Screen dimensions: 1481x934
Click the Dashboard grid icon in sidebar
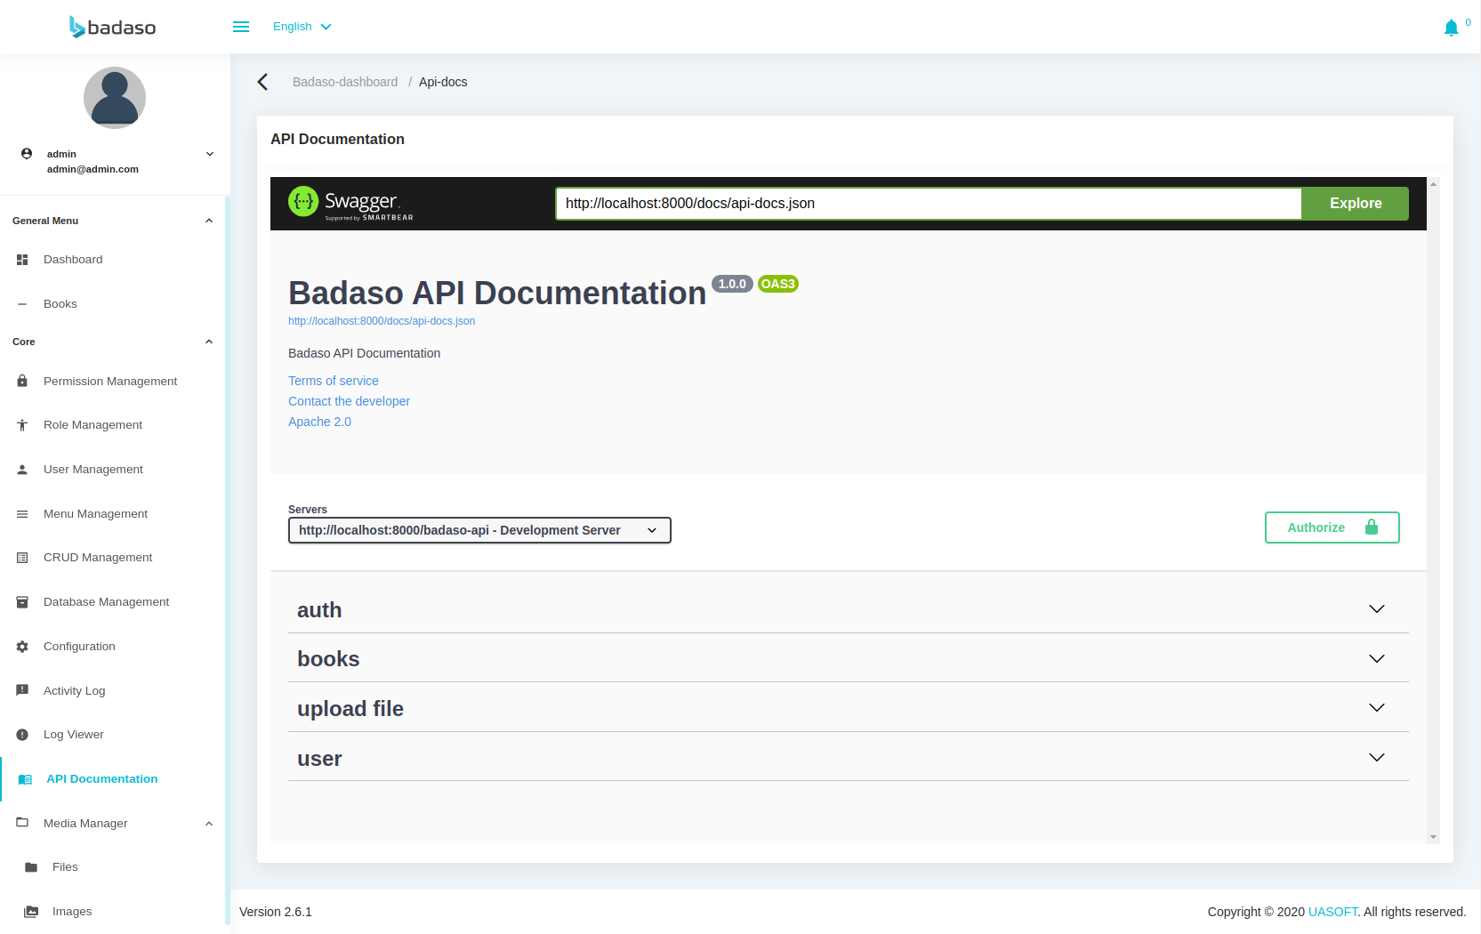[22, 260]
